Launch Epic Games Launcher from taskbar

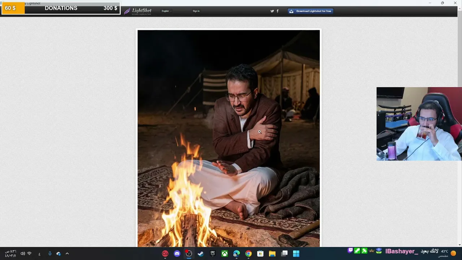tap(213, 253)
